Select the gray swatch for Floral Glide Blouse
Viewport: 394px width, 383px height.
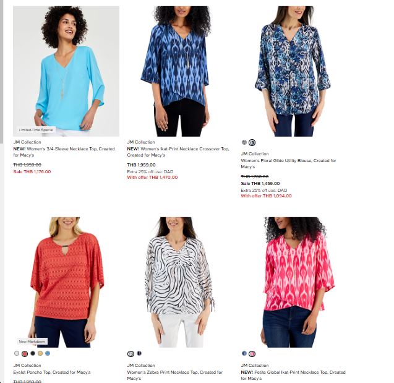[244, 142]
